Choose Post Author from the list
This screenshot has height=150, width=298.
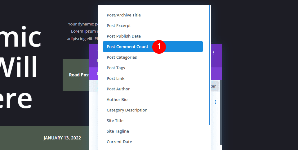tap(118, 89)
